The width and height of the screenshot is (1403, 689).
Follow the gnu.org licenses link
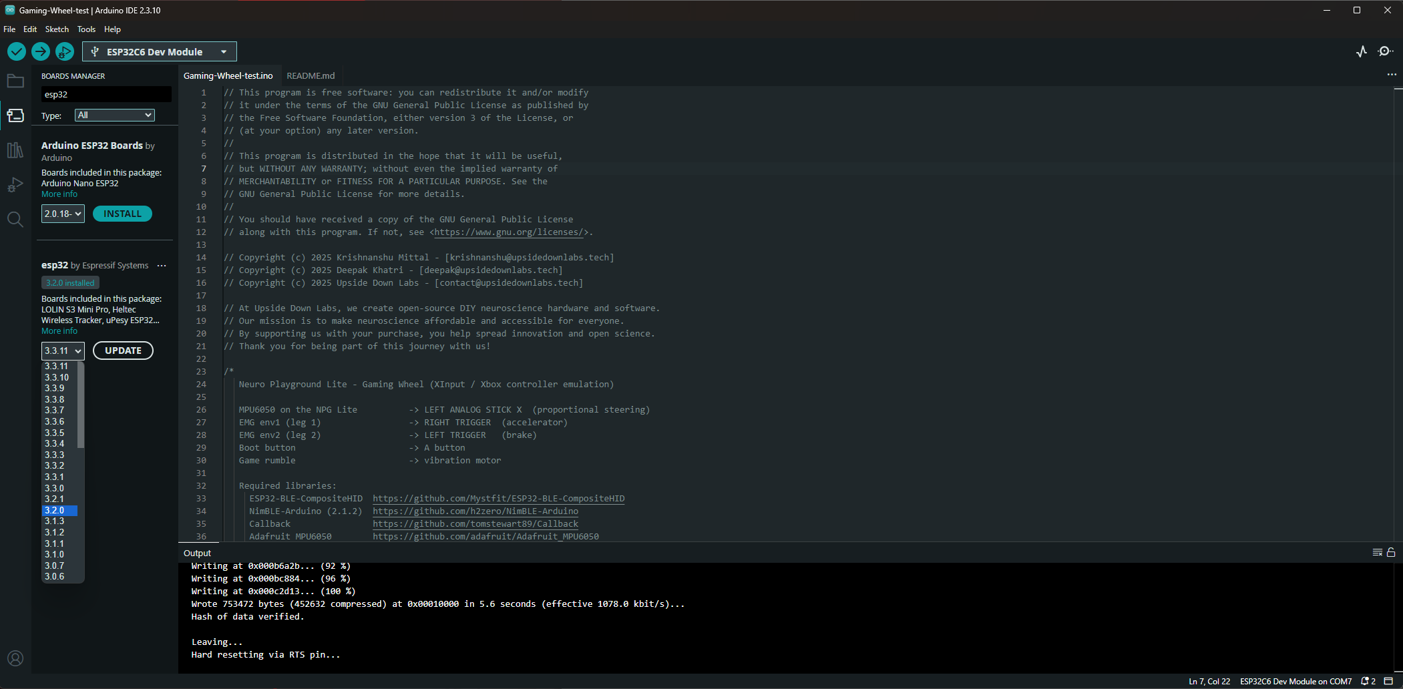click(x=510, y=232)
